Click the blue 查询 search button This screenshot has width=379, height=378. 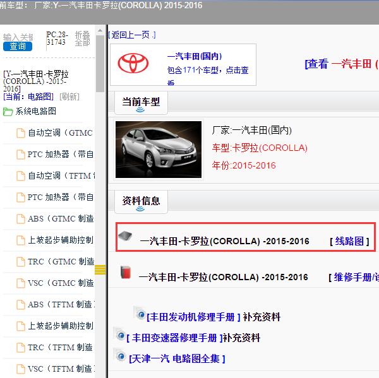(18, 46)
